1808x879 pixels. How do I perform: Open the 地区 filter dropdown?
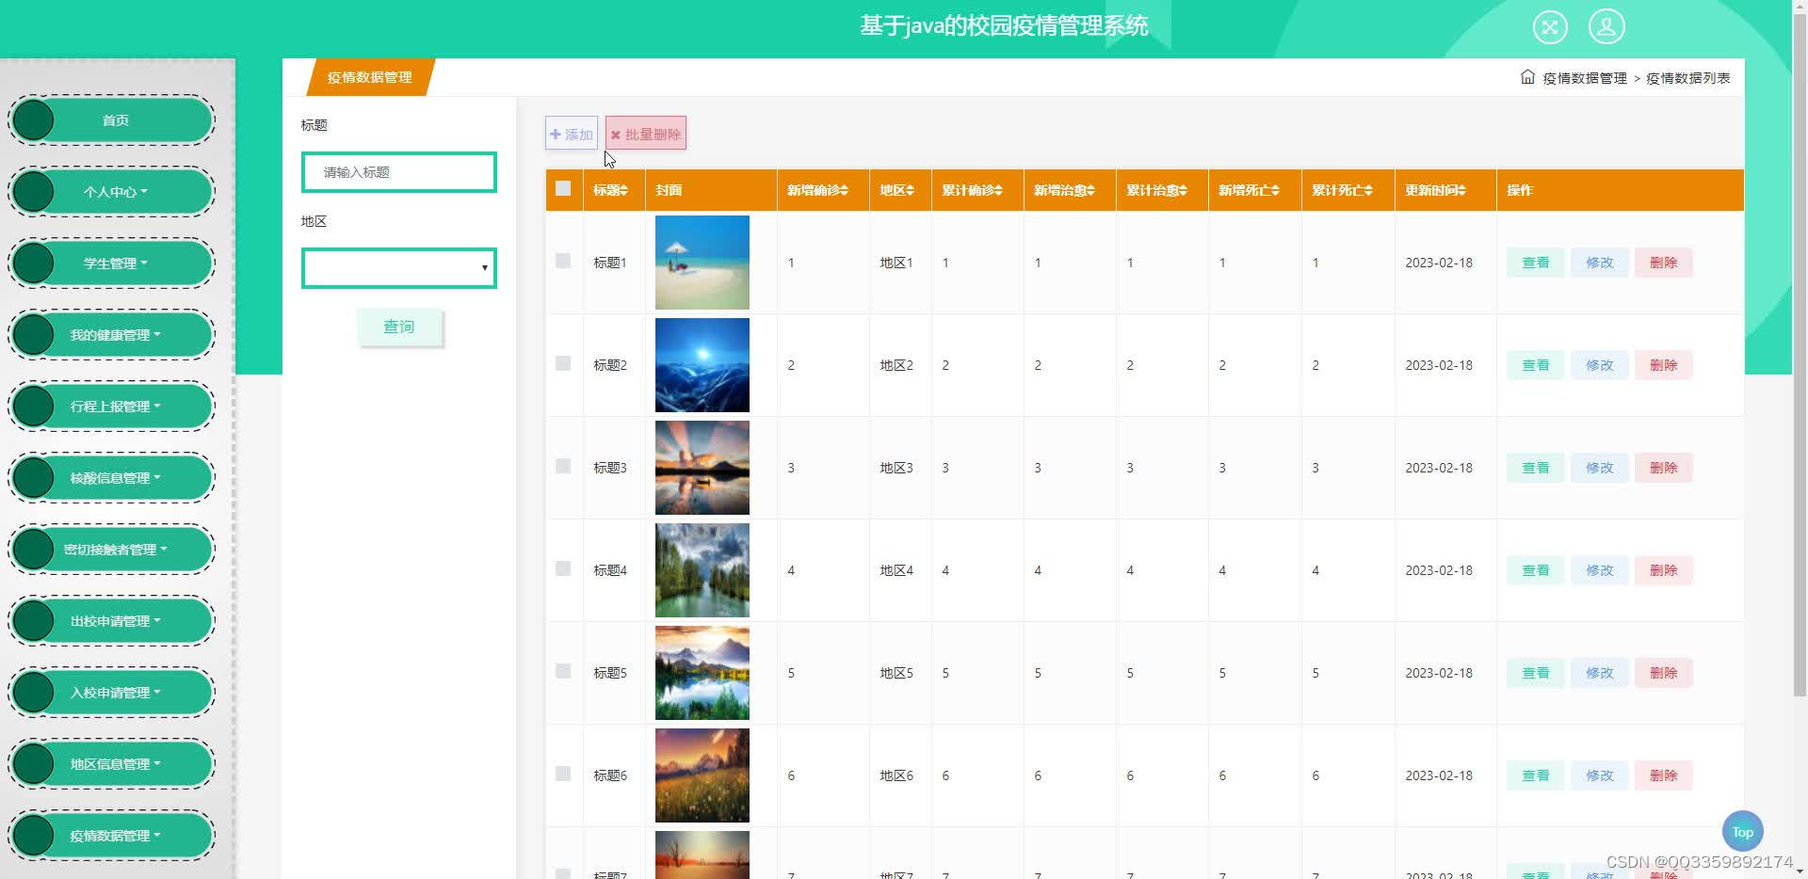(x=399, y=268)
